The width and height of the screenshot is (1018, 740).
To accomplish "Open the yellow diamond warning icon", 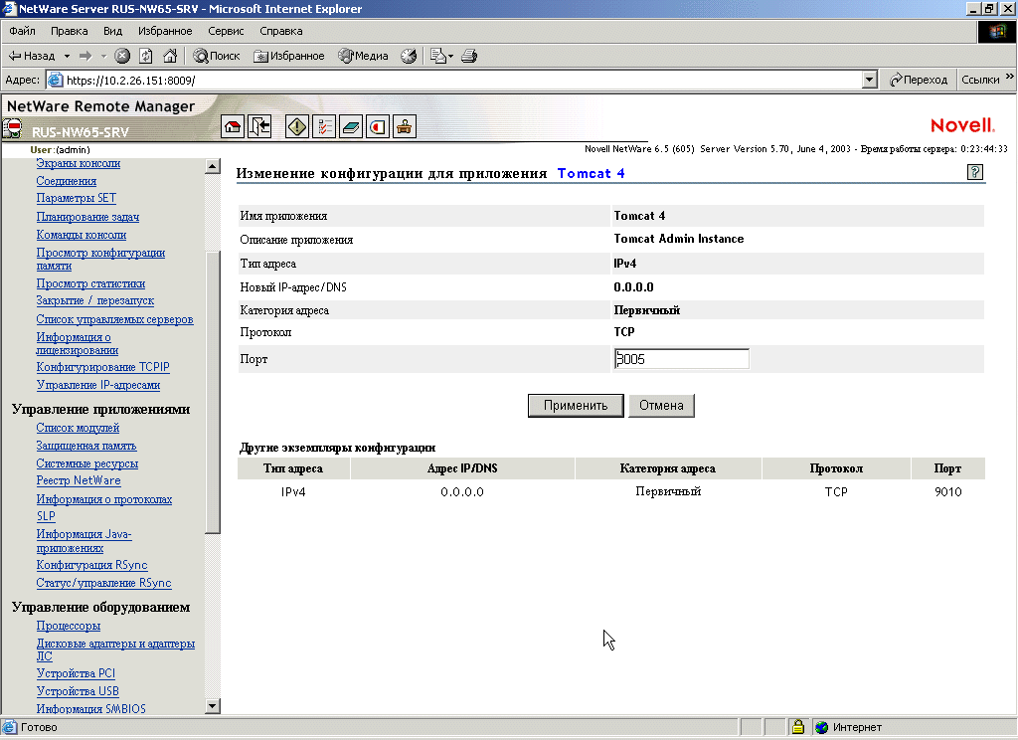I will [297, 126].
